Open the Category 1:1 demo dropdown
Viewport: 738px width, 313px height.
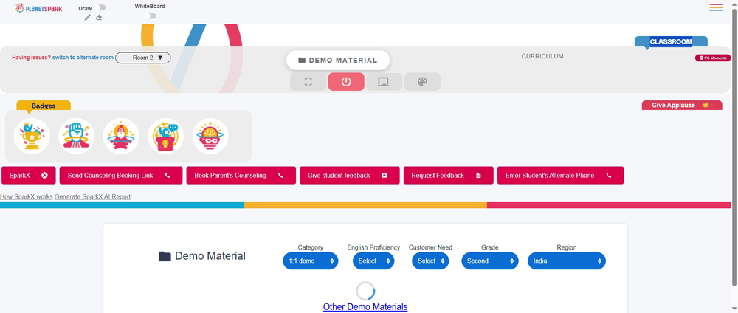point(310,261)
